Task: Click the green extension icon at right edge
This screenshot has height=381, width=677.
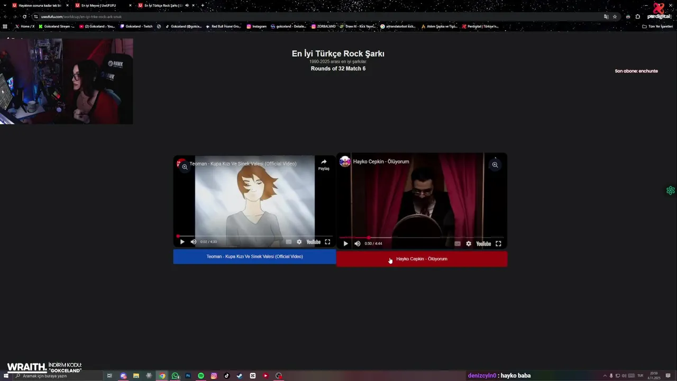Action: (671, 190)
